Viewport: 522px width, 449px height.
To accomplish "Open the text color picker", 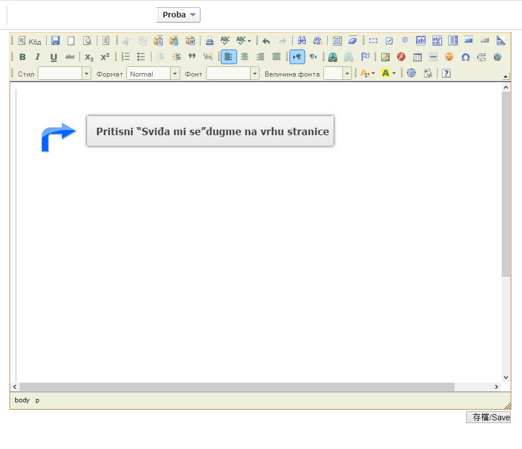I will click(x=368, y=73).
